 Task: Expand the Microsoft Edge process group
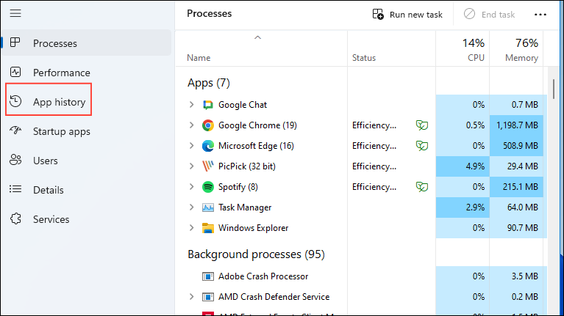click(x=192, y=146)
